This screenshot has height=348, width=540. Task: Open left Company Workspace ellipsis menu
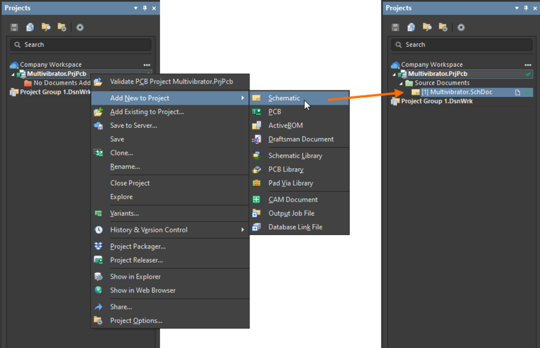pos(147,65)
